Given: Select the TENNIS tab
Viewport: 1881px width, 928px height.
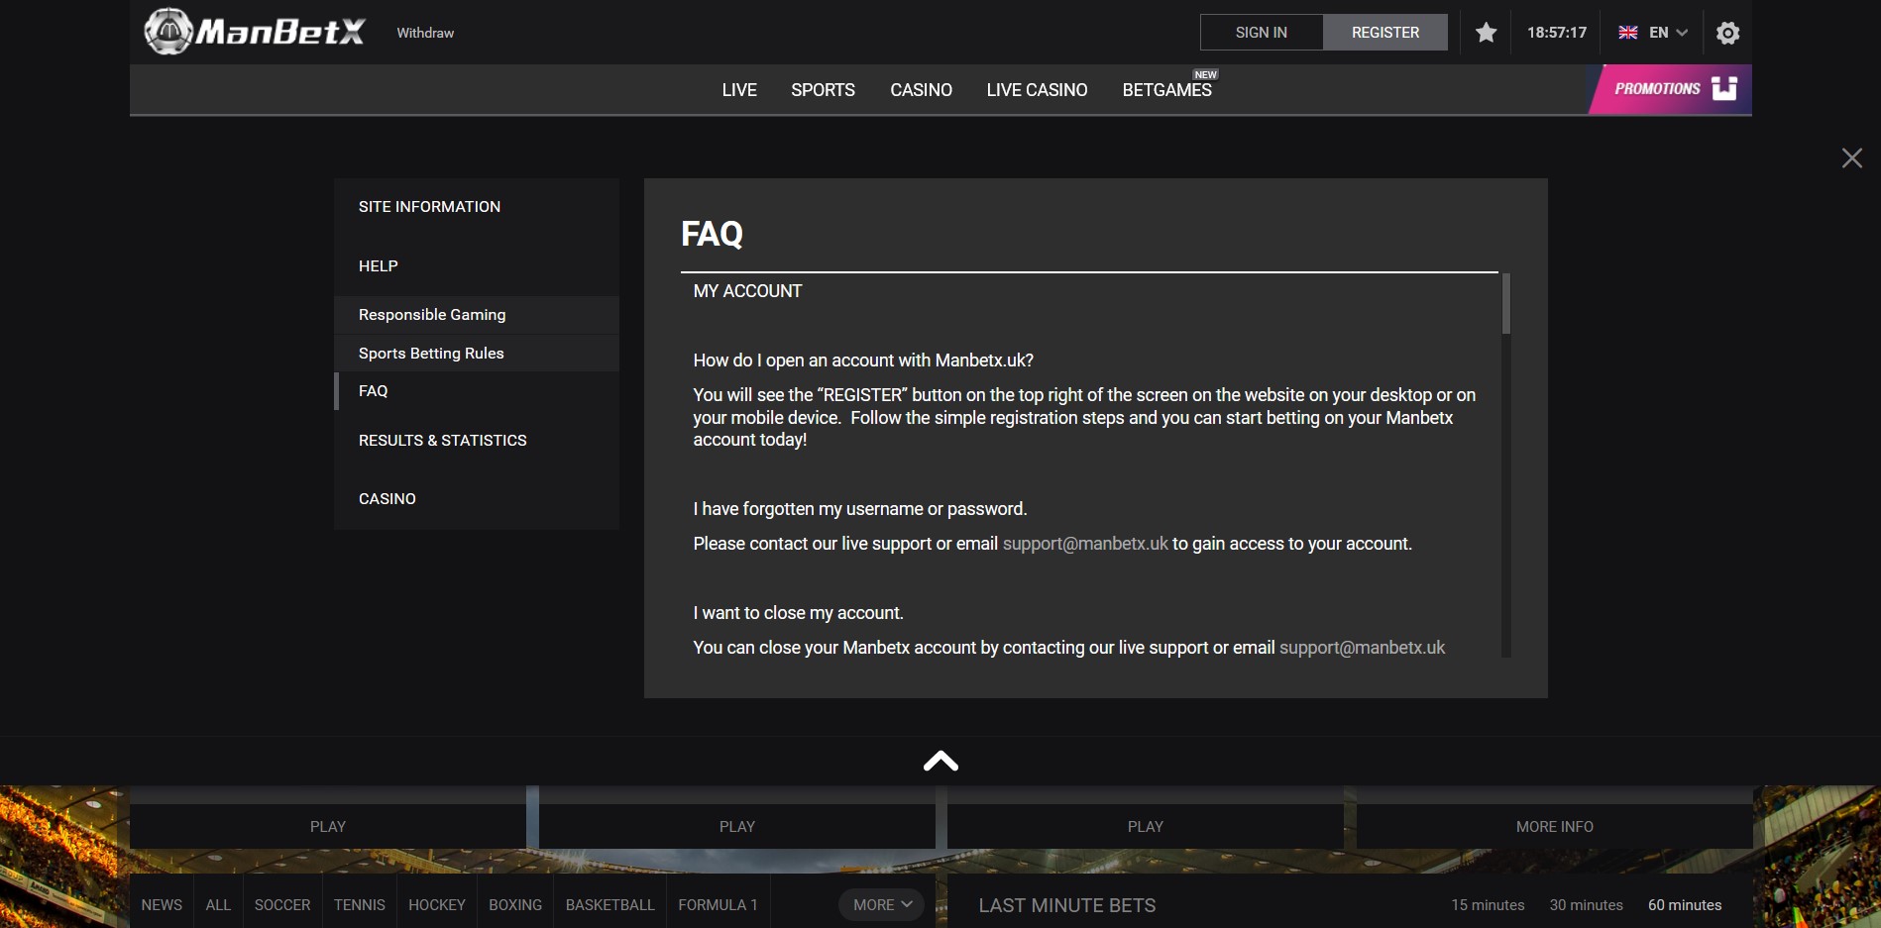Looking at the screenshot, I should pyautogui.click(x=360, y=905).
